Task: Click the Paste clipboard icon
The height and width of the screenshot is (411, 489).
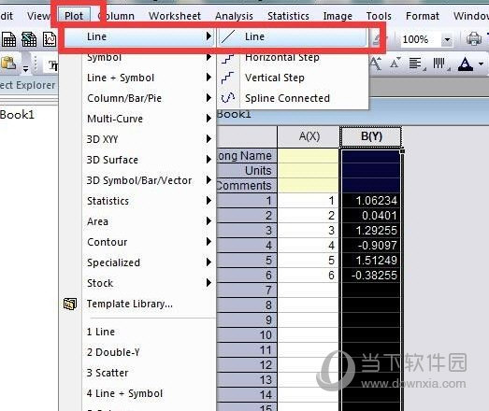Action: coord(8,64)
